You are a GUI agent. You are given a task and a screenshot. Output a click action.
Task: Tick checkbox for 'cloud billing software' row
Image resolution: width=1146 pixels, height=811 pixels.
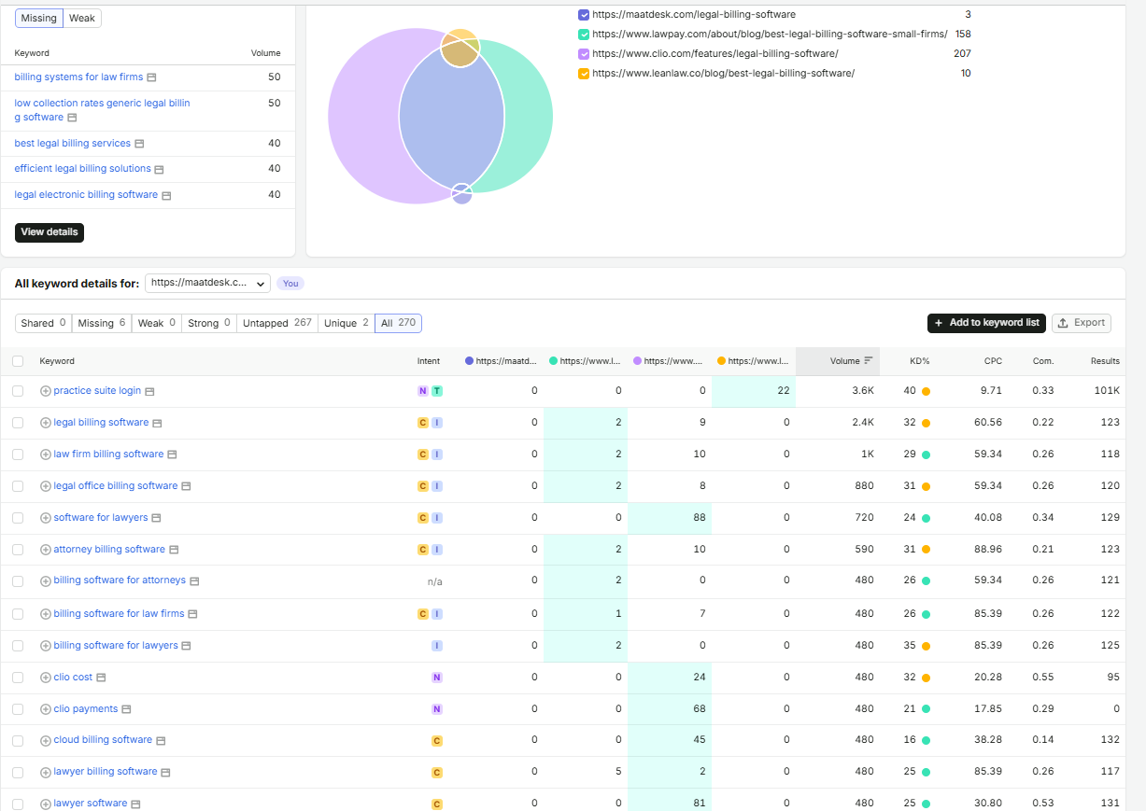point(18,740)
